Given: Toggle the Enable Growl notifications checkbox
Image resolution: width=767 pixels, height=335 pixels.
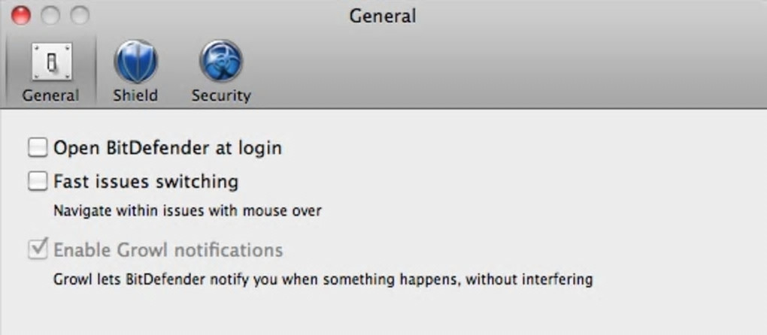Looking at the screenshot, I should pyautogui.click(x=38, y=249).
